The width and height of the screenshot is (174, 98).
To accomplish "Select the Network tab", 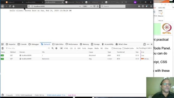I will 46,44.
